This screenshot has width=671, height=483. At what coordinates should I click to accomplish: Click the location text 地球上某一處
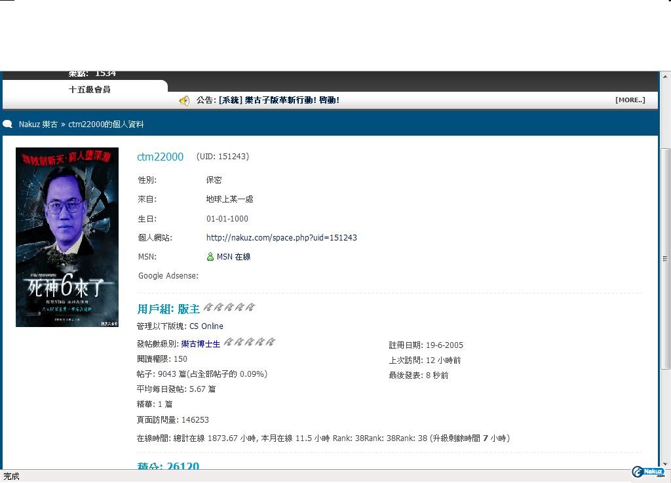[230, 199]
